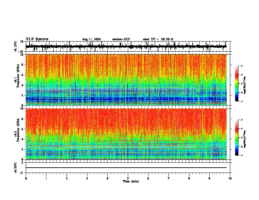Click the "-3" label on ch.2 color scale
This screenshot has height=200, width=259.
(x=241, y=120)
